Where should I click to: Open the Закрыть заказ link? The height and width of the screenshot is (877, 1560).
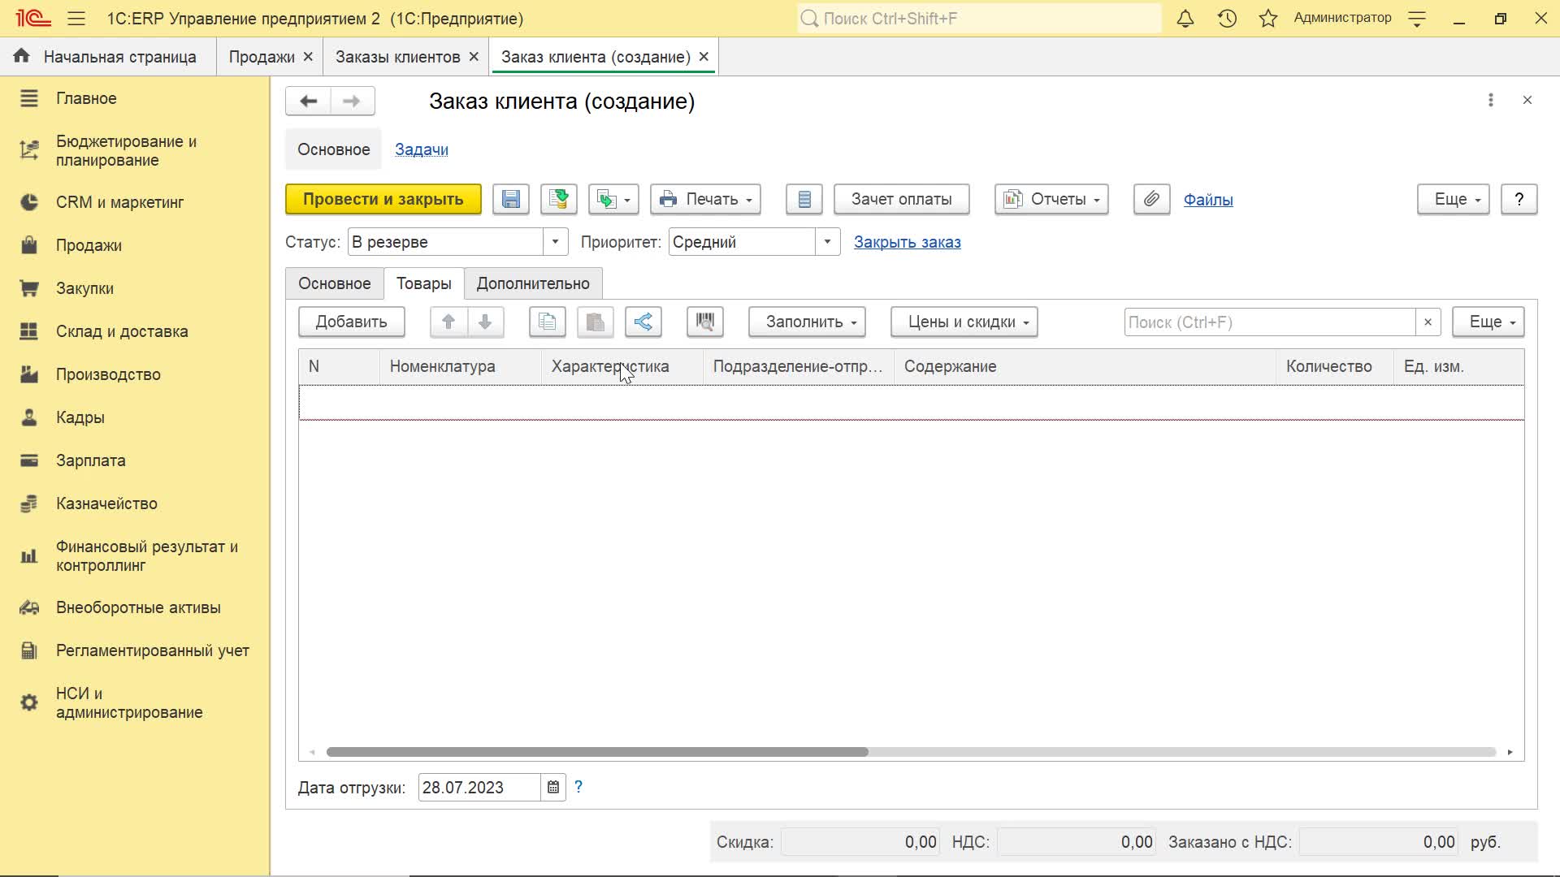point(908,242)
